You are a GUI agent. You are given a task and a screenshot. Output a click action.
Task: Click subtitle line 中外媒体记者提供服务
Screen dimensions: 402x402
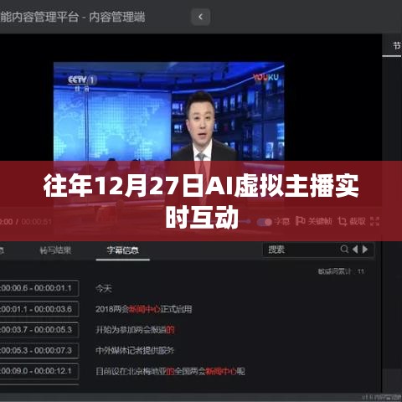[x=135, y=350]
